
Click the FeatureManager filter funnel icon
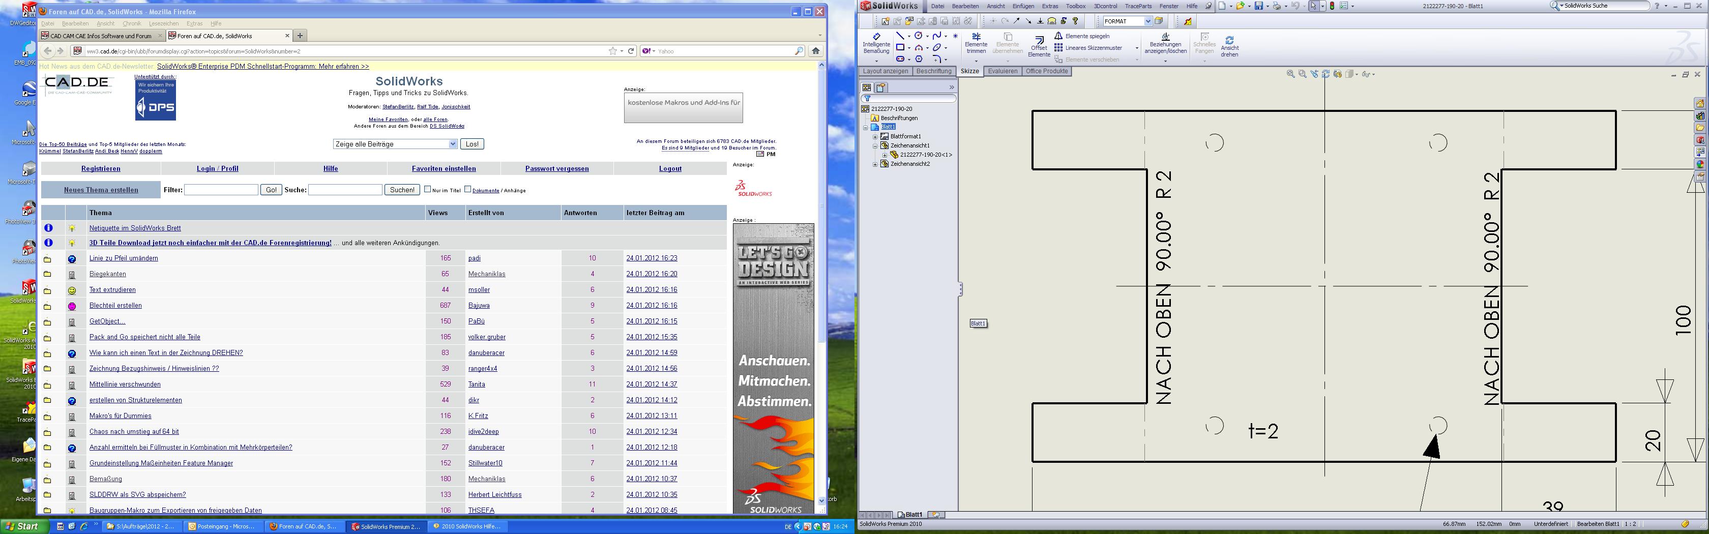[867, 99]
